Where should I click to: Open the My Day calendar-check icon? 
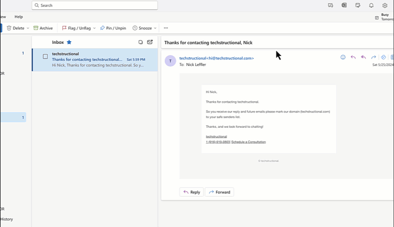tap(358, 5)
